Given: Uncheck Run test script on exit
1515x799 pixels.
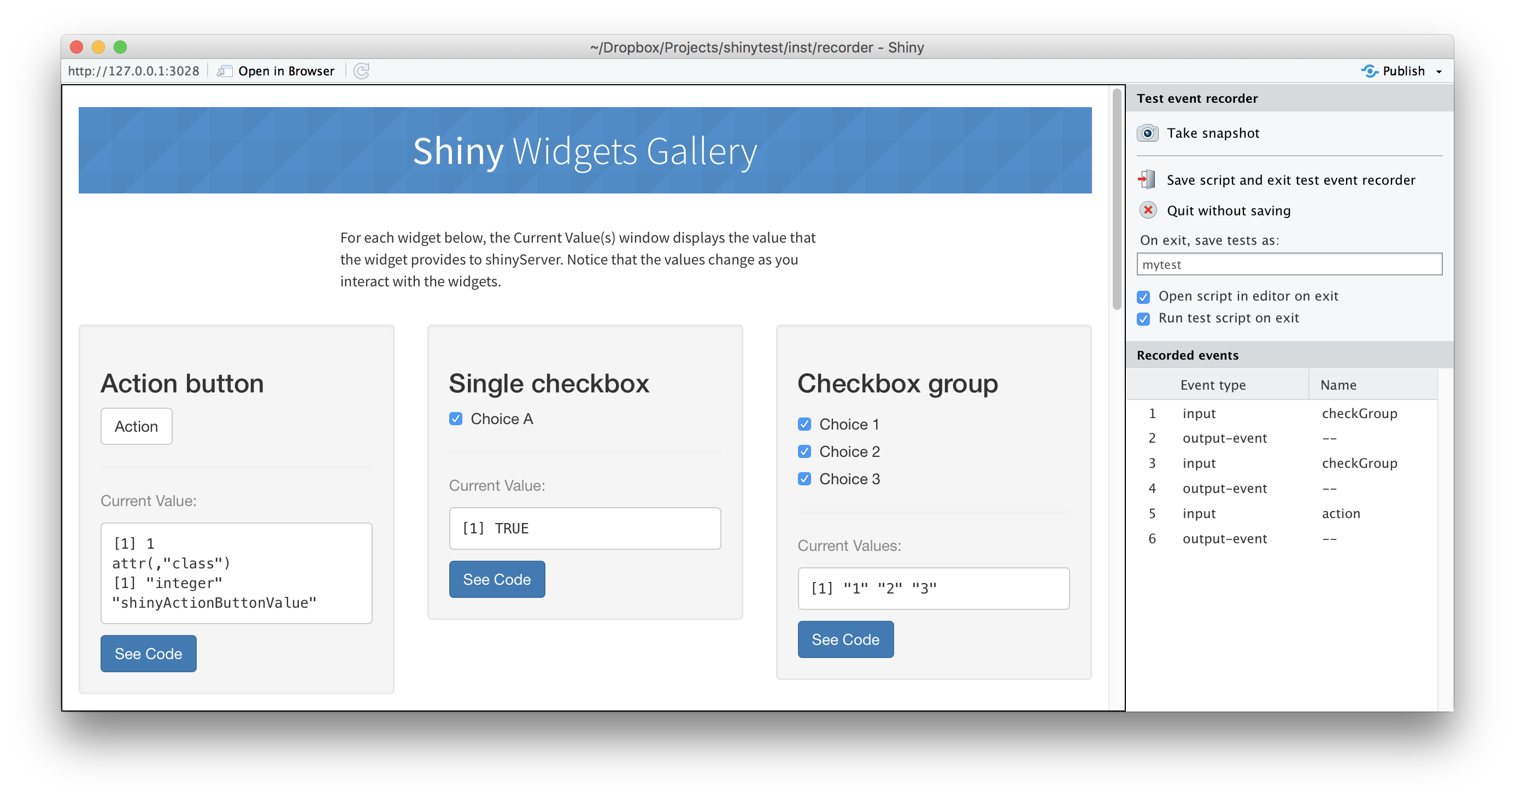Looking at the screenshot, I should click(1143, 319).
